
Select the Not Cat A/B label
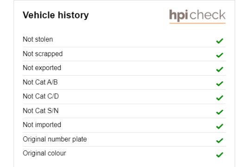coord(40,82)
